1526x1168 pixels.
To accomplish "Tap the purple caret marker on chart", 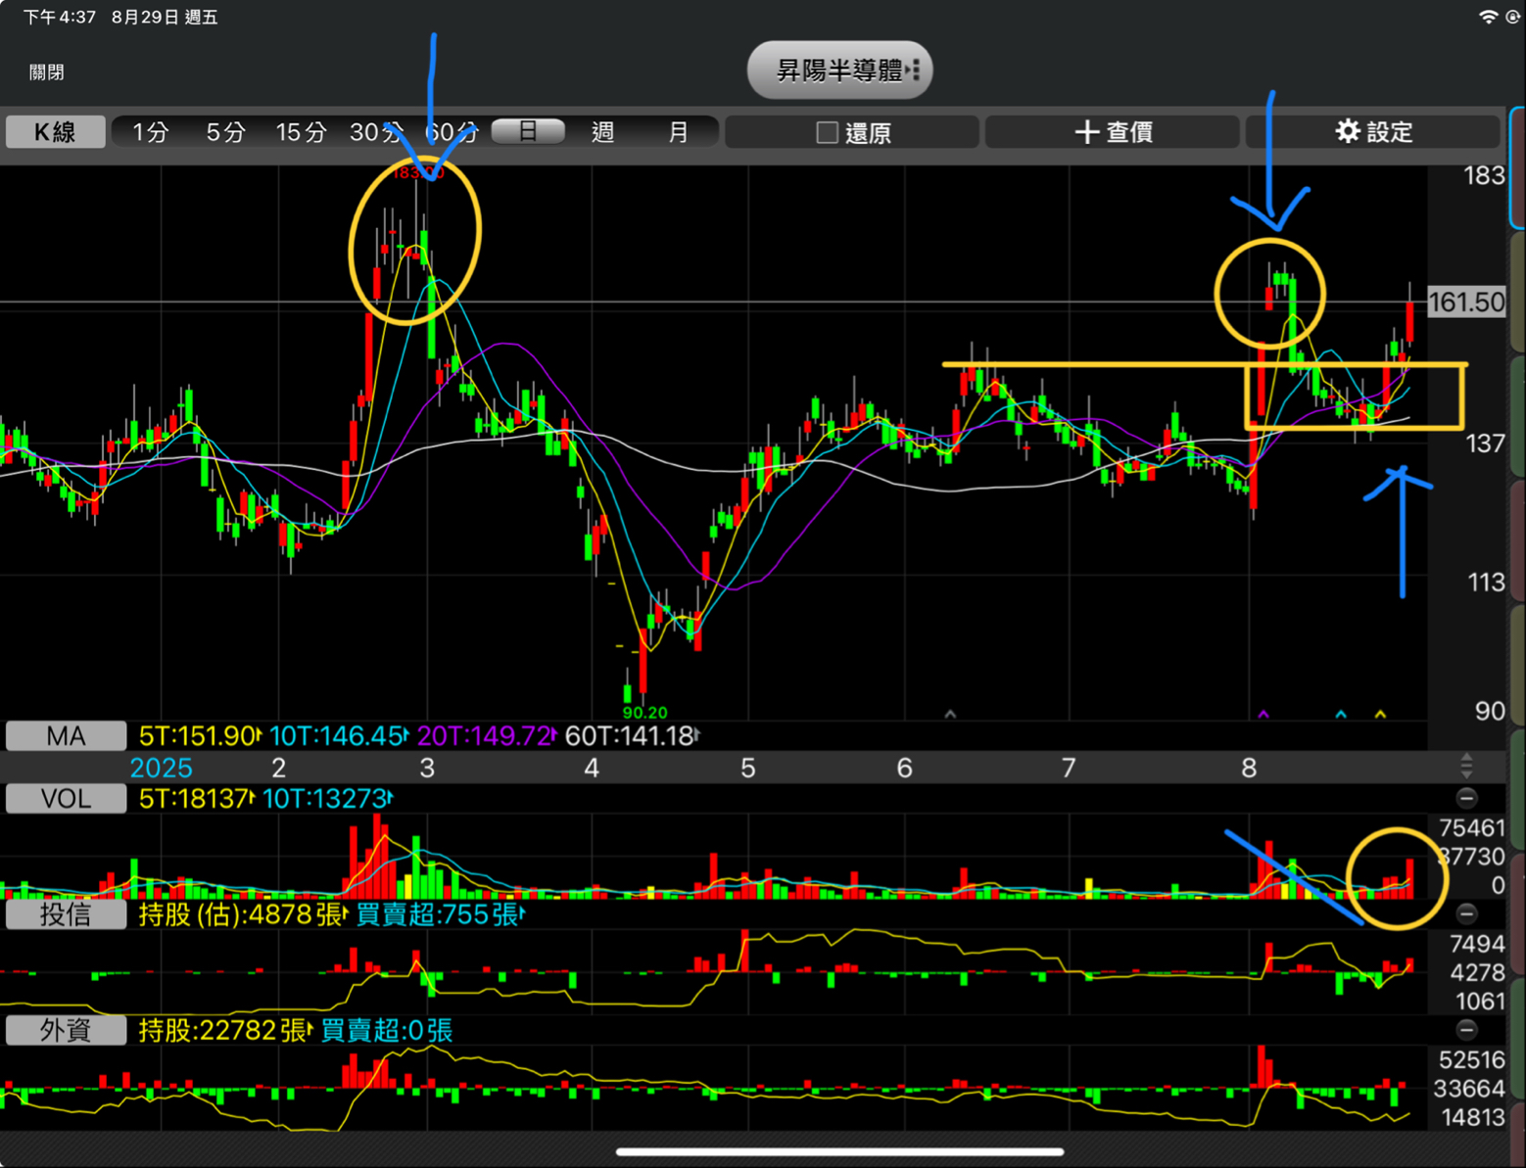I will pos(1264,715).
